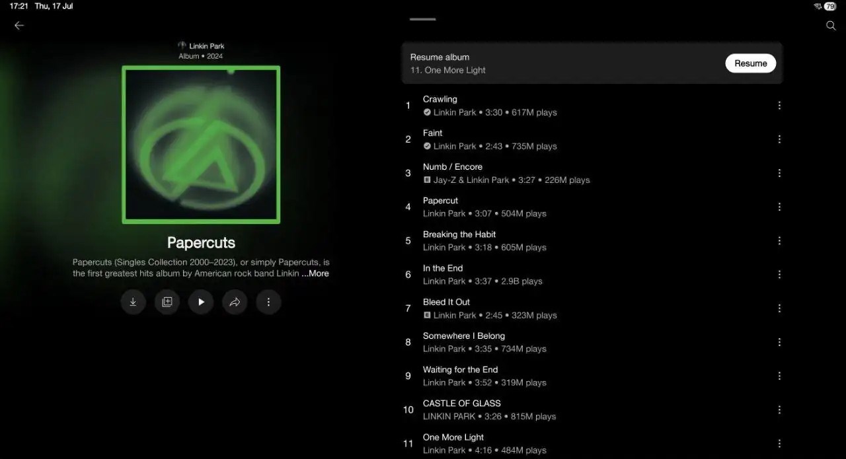
Task: Open options for Somewhere I Belong
Action: tap(779, 342)
